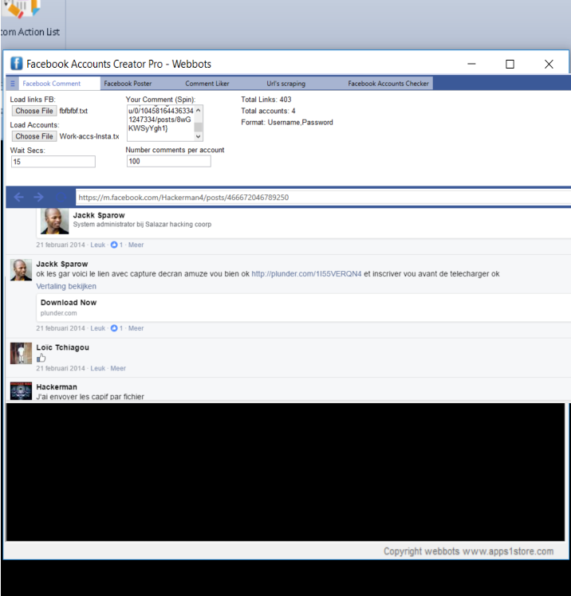
Task: Click 'Format: Username,Password' text
Action: click(x=287, y=123)
